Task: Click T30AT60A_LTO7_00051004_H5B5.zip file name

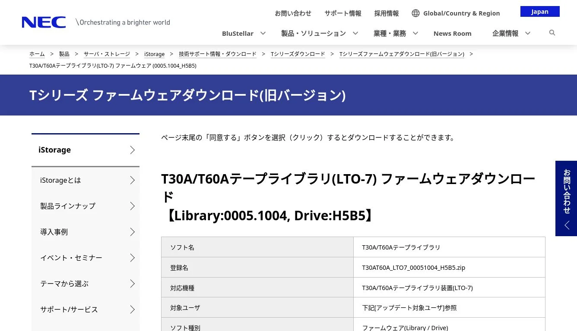Action: (x=413, y=268)
